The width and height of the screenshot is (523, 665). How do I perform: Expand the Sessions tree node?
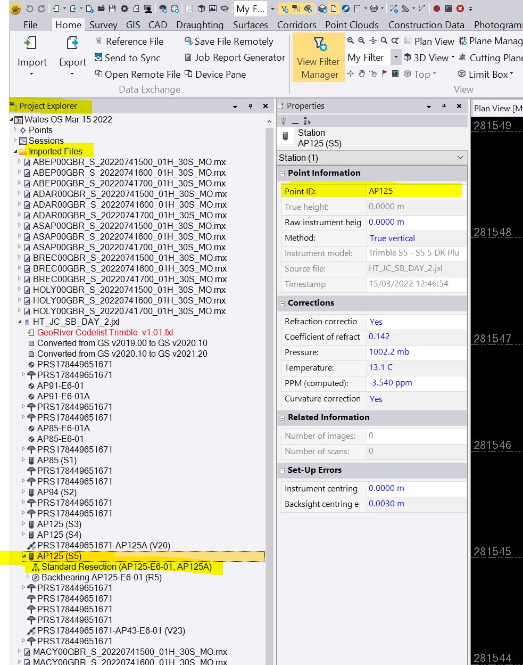point(15,140)
